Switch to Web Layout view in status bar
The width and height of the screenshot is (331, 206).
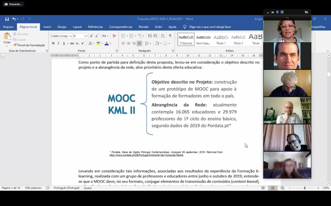[x=283, y=188]
